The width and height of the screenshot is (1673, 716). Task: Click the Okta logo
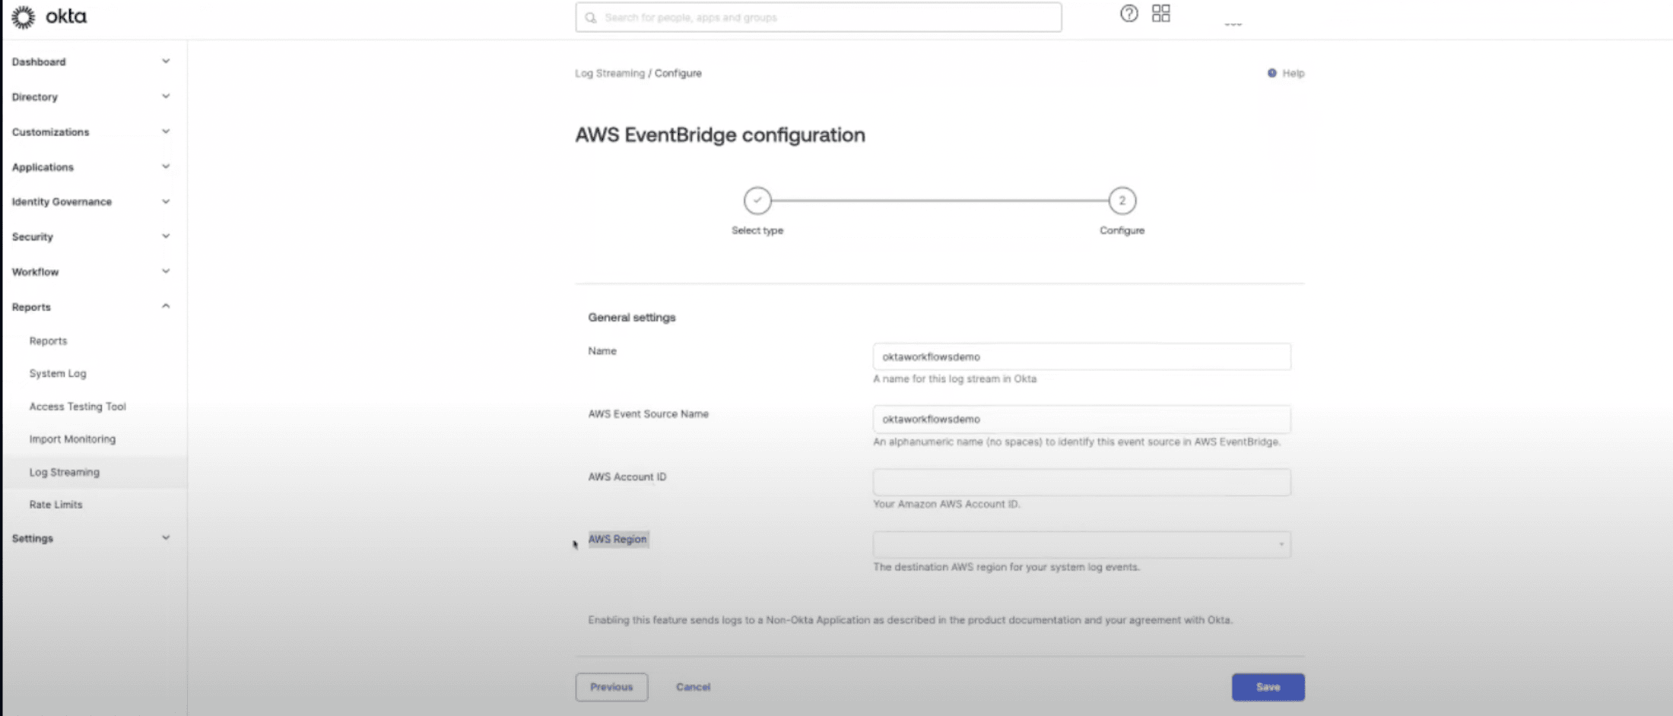point(49,16)
